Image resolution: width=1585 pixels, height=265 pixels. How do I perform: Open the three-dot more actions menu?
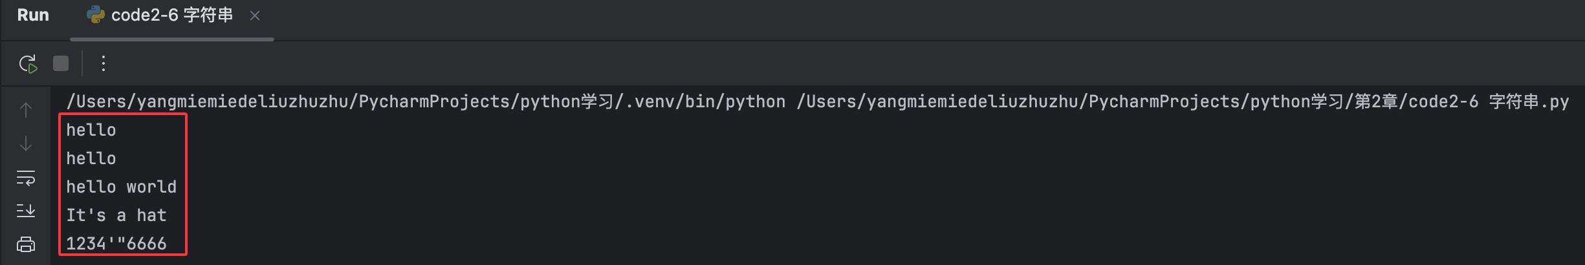(x=104, y=63)
